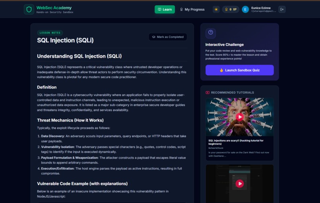Image resolution: width=320 pixels, height=203 pixels.
Task: Click the Vulnerable Code Example heading
Action: point(82,184)
